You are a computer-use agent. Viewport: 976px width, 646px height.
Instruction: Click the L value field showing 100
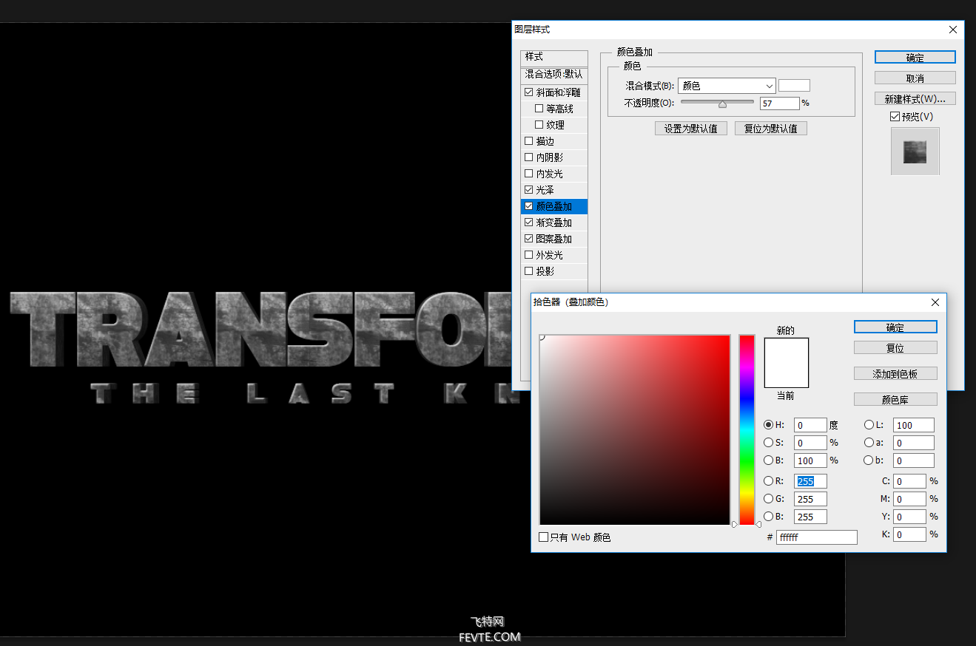(x=914, y=425)
